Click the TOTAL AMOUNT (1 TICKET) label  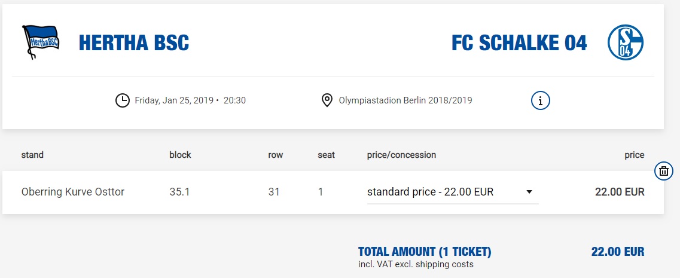(425, 252)
